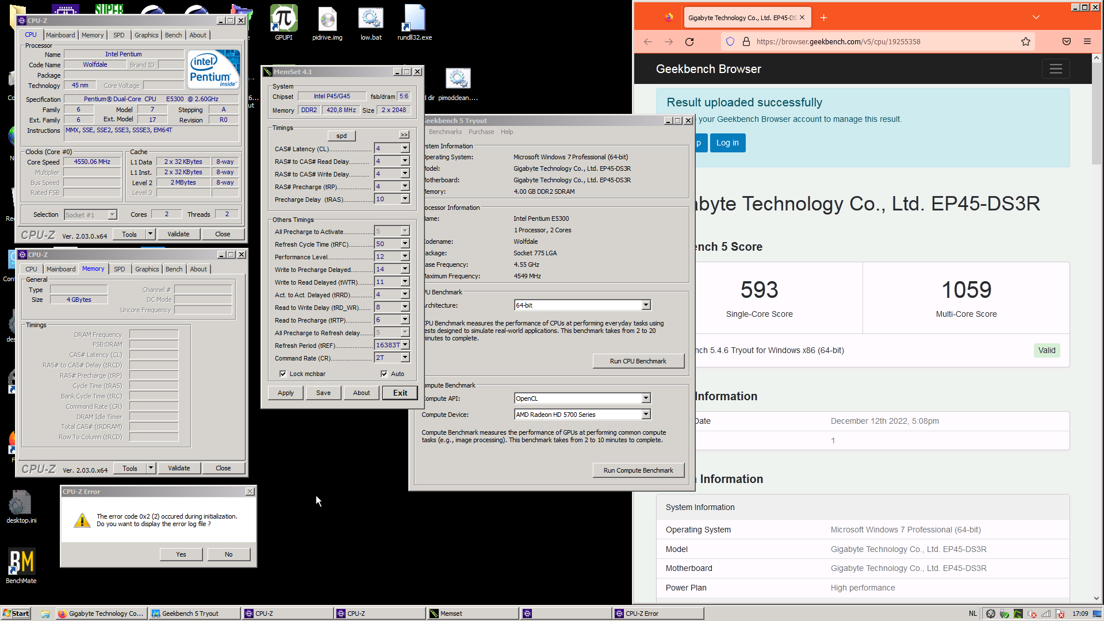The image size is (1104, 621).
Task: Click Run CPU Benchmark button
Action: point(638,361)
